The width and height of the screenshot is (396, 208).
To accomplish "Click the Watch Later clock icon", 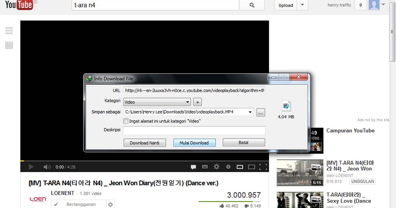I will click(x=228, y=167).
